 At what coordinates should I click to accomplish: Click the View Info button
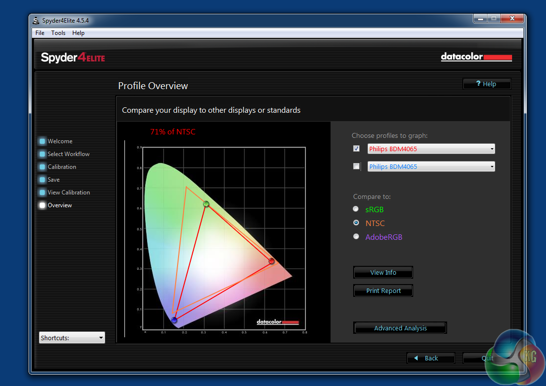pos(383,273)
